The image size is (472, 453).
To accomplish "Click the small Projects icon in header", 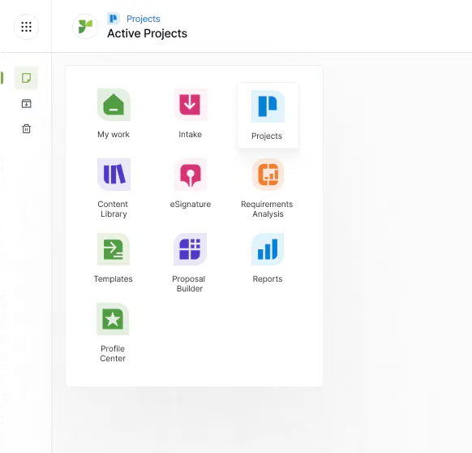I will 114,19.
